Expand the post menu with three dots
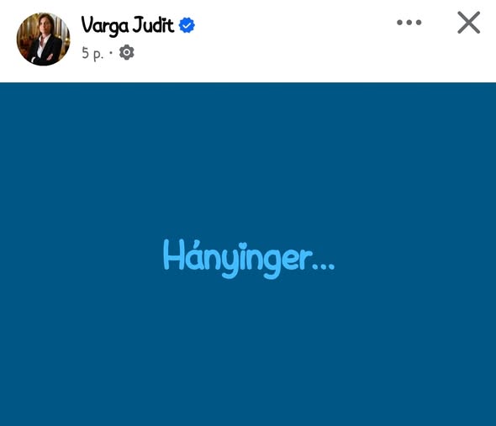496x426 pixels. click(409, 22)
